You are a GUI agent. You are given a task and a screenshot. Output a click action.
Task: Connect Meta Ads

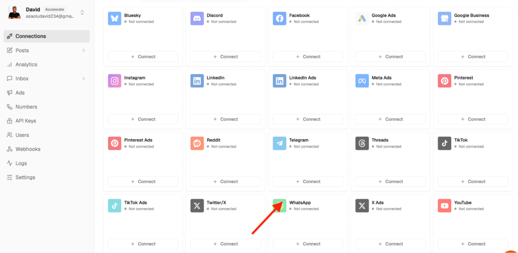pyautogui.click(x=390, y=119)
